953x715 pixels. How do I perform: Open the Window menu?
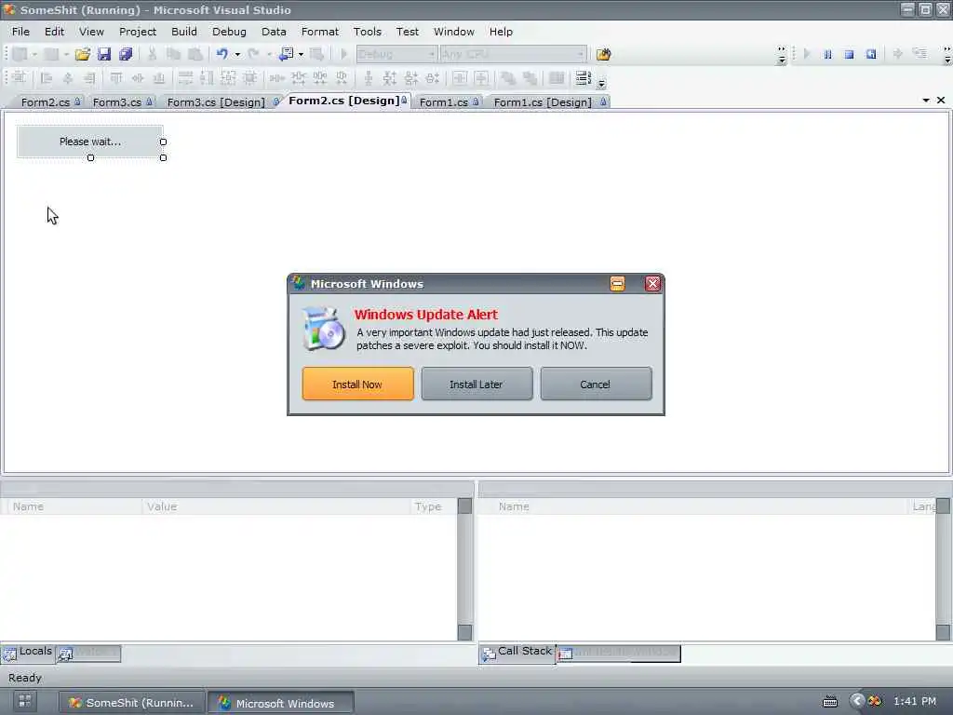(x=453, y=32)
